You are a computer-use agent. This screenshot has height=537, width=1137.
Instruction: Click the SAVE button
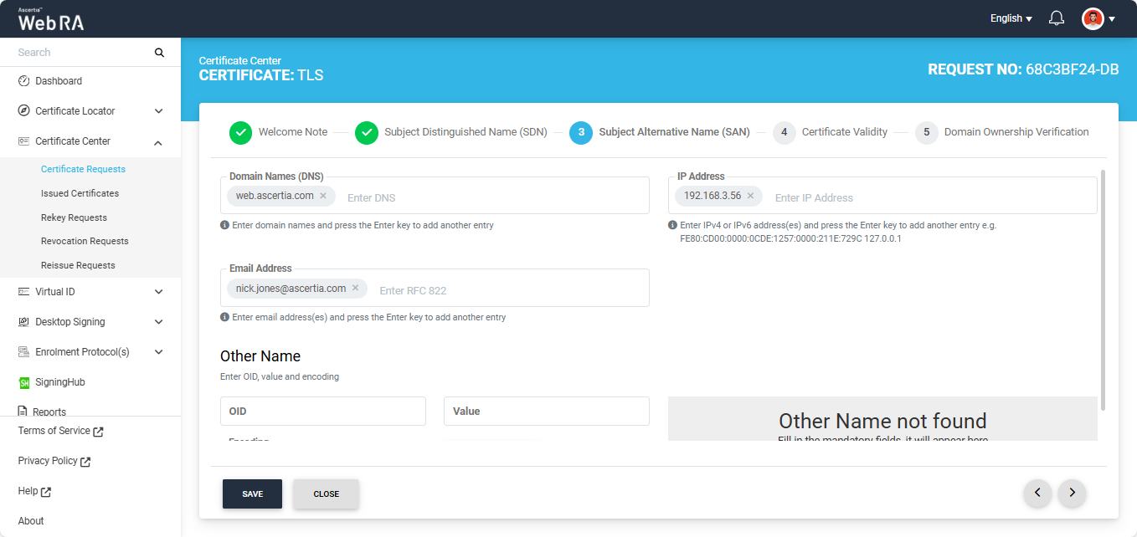pos(252,494)
